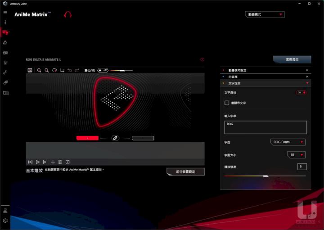Screen dimensions: 324x230
Task: Click the link chain icon between L and R
Action: click(x=115, y=138)
